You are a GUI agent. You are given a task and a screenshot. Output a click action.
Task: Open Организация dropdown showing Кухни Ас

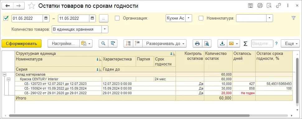coord(189,18)
